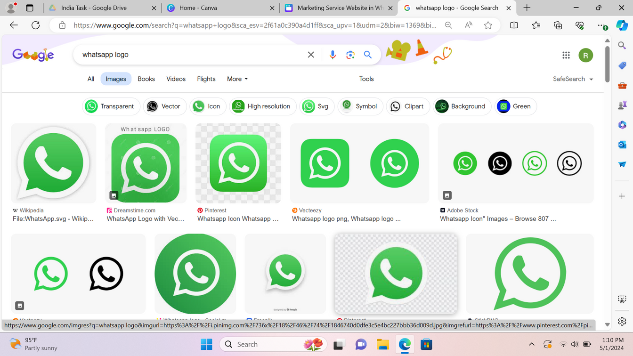Open the Google apps grid
633x356 pixels.
566,55
